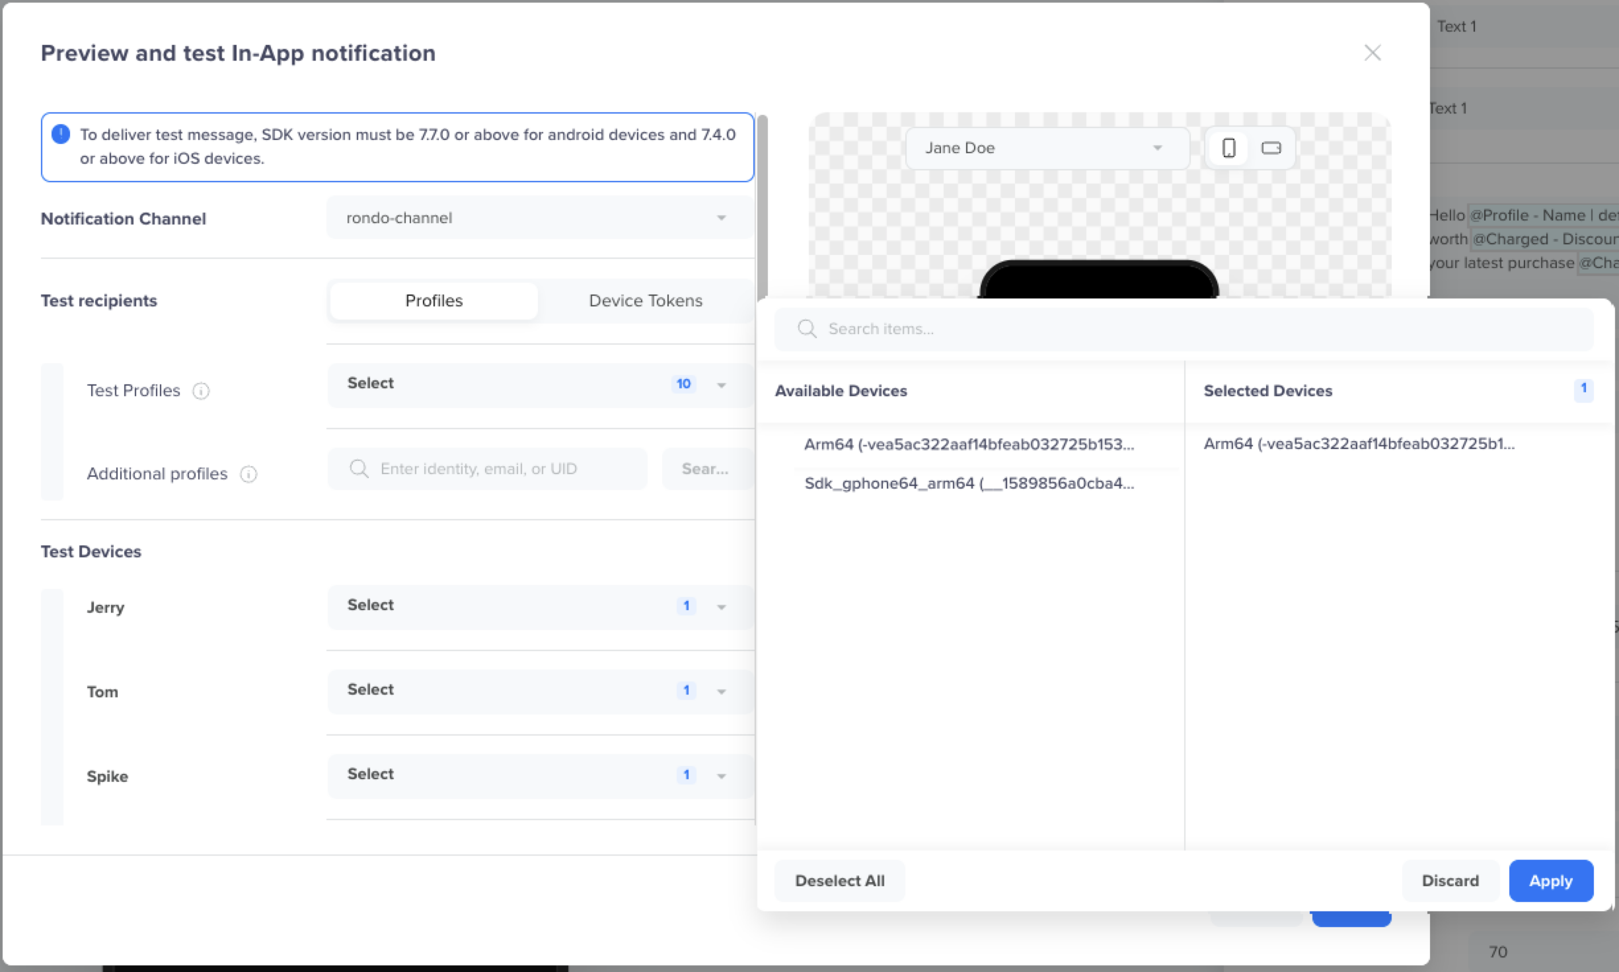Click Deselect All button
The image size is (1619, 972).
click(839, 881)
